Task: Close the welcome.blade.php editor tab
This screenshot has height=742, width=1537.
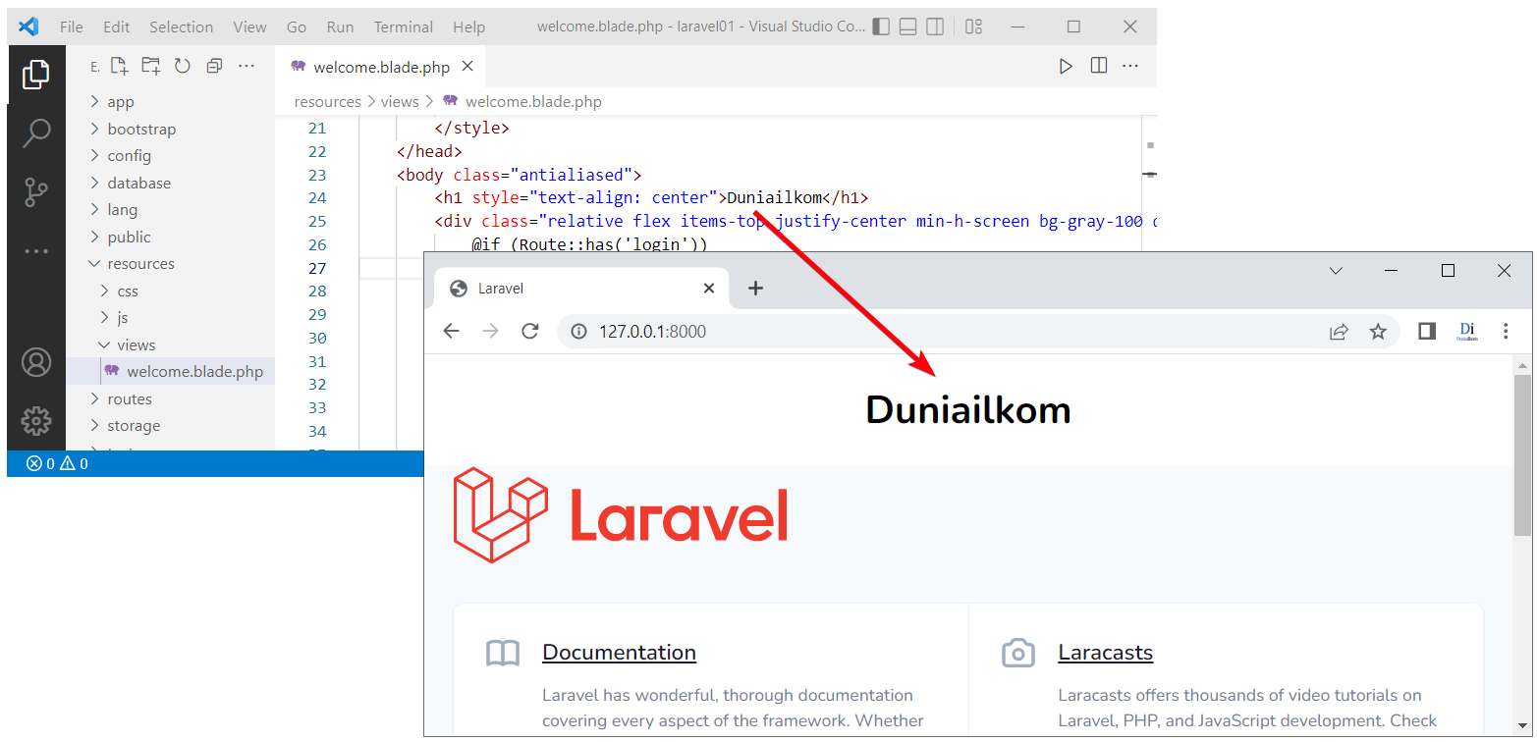Action: pos(467,67)
